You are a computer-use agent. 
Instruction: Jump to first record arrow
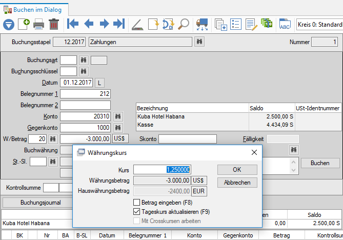(x=73, y=24)
